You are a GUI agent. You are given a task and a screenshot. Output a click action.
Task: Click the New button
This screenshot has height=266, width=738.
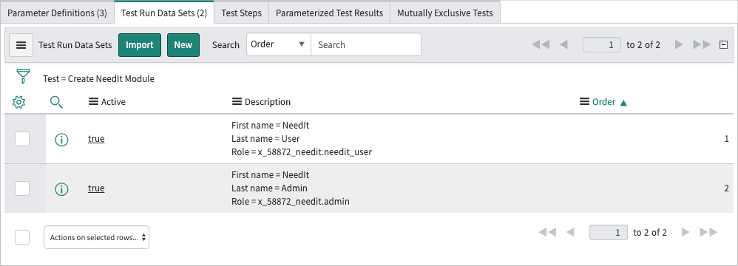[x=183, y=45]
